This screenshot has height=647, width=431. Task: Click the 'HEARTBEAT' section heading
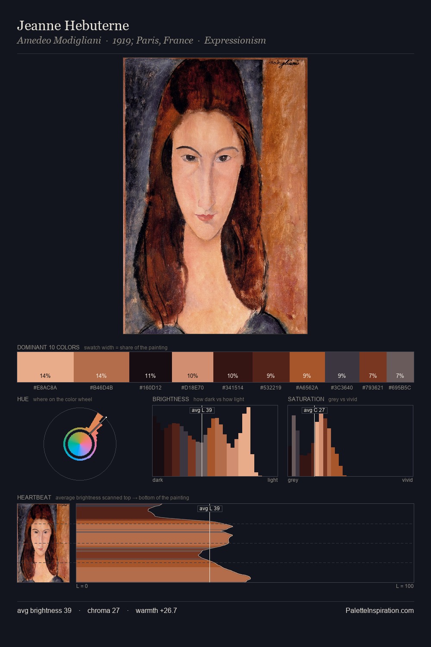coord(34,497)
